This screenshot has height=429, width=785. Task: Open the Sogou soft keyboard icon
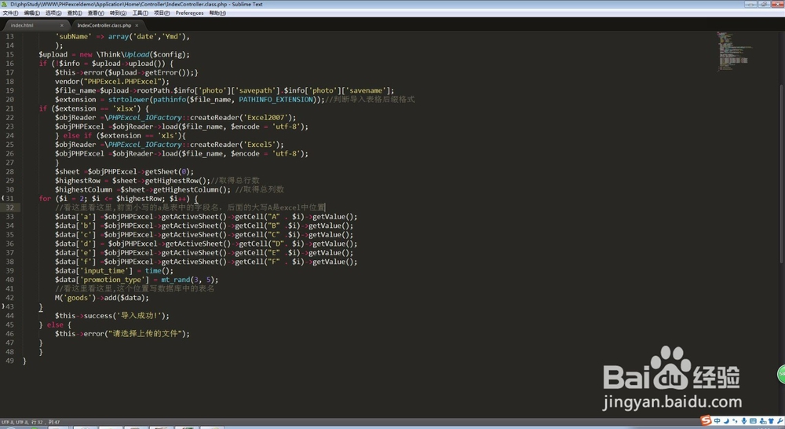pyautogui.click(x=753, y=421)
